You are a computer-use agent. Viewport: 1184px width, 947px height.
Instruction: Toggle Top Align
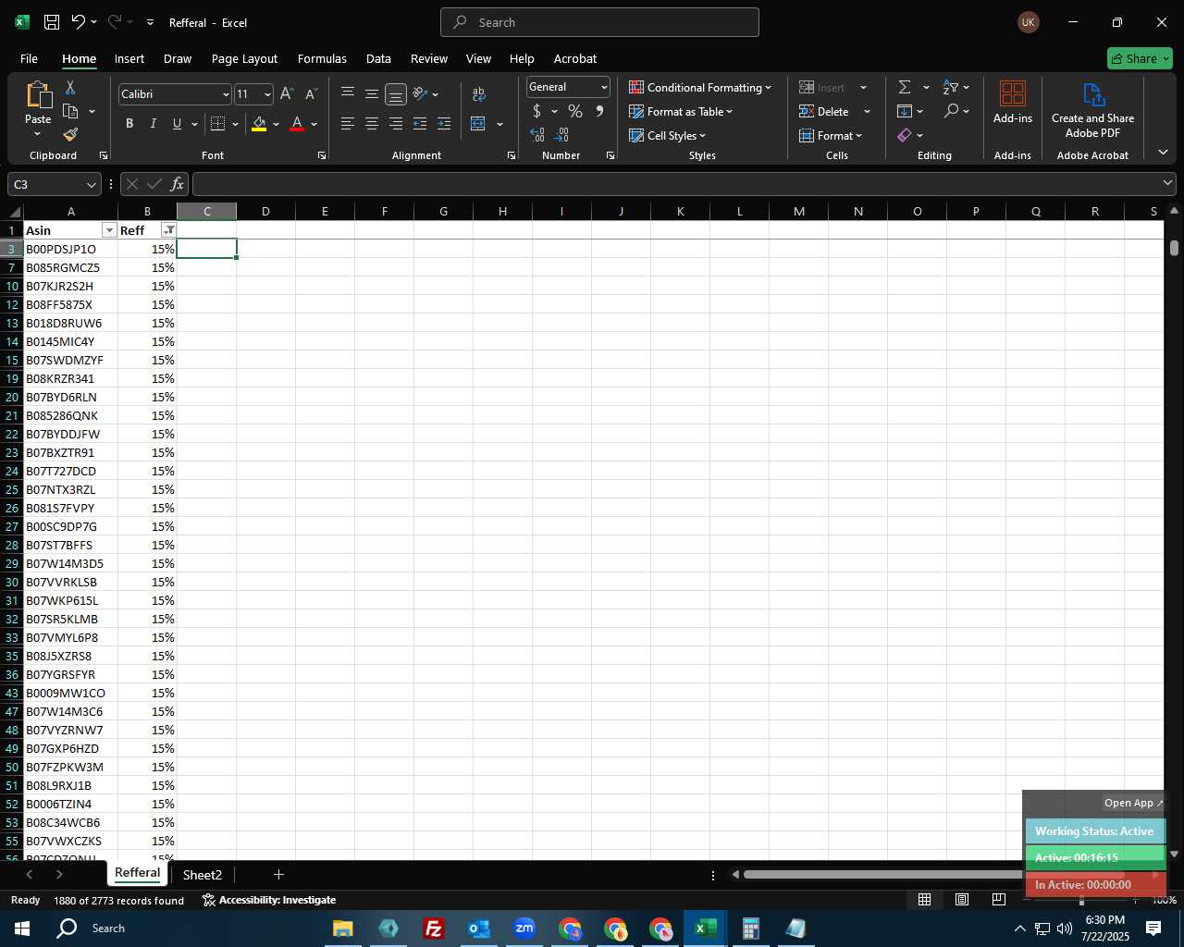pyautogui.click(x=348, y=93)
